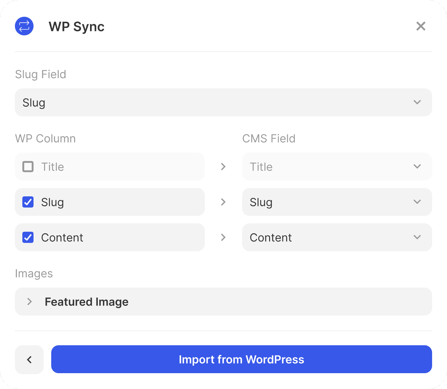Click the arrow between Title fields

[223, 167]
